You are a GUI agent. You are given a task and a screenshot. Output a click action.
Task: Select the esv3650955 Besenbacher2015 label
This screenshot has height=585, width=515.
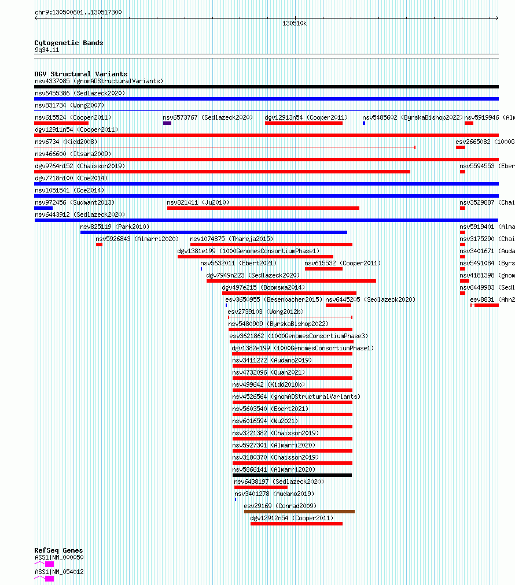274,299
